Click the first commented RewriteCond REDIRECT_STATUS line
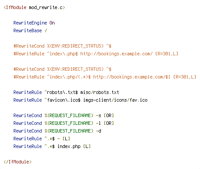This screenshot has height=169, width=200. coord(62,46)
